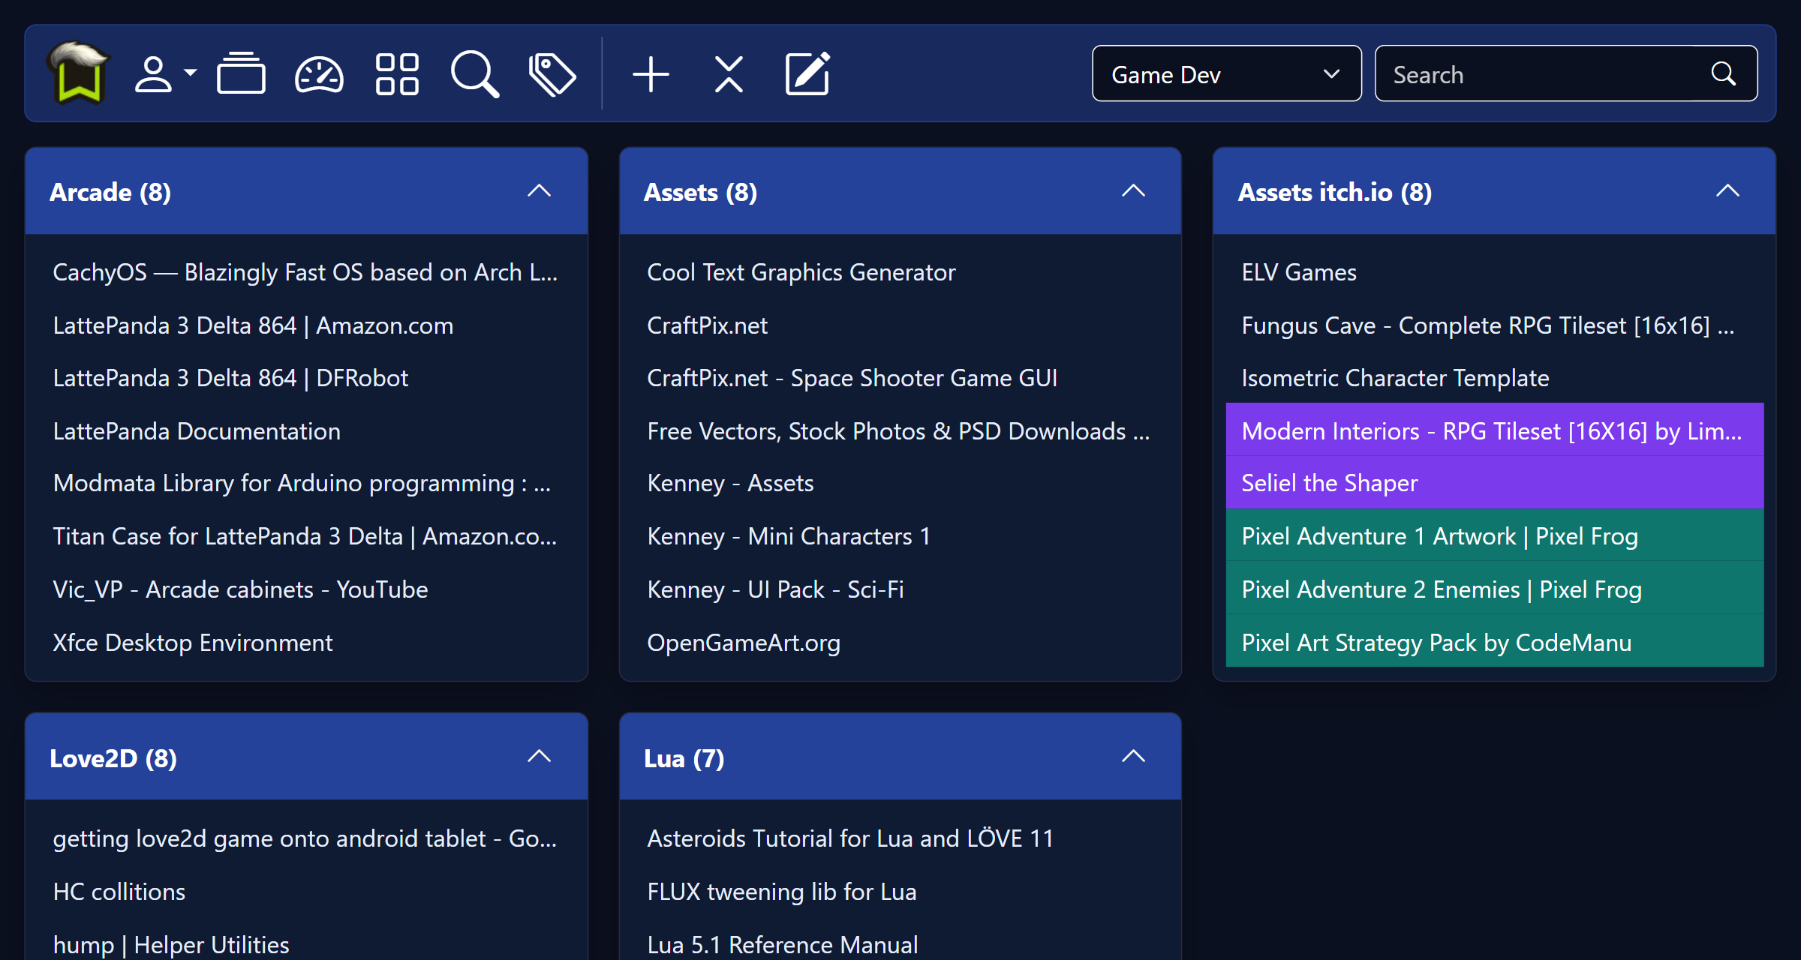Click the X delete icon in toolbar

tap(729, 74)
